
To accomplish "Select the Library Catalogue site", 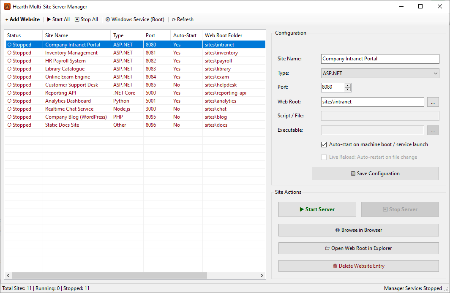I will 136,68.
